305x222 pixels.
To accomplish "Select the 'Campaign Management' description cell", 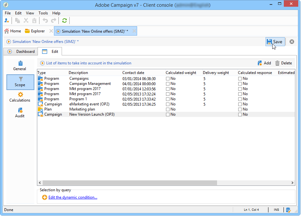I will (x=90, y=84).
